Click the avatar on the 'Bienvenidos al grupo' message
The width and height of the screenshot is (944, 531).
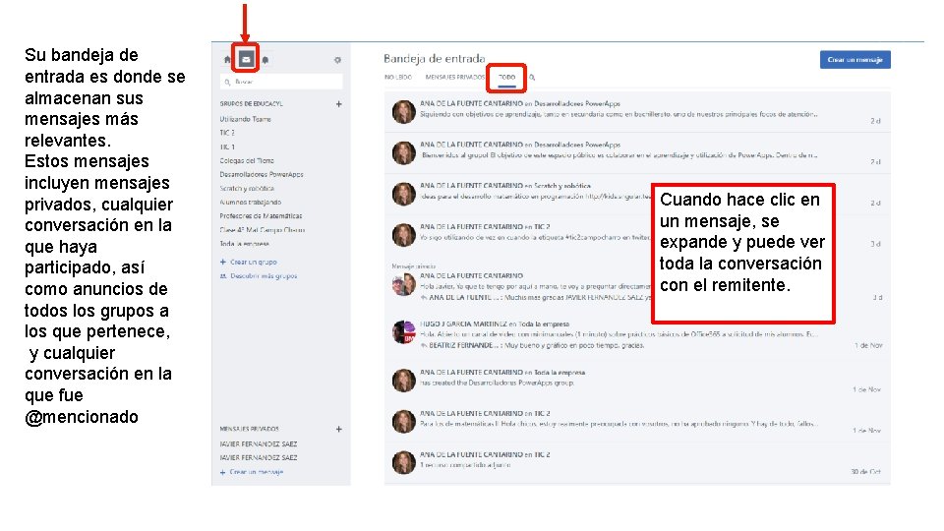[403, 153]
